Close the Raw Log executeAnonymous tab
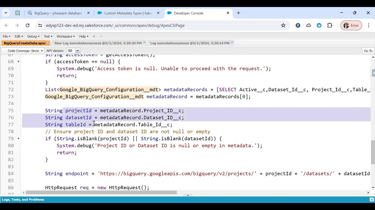 coord(144,43)
